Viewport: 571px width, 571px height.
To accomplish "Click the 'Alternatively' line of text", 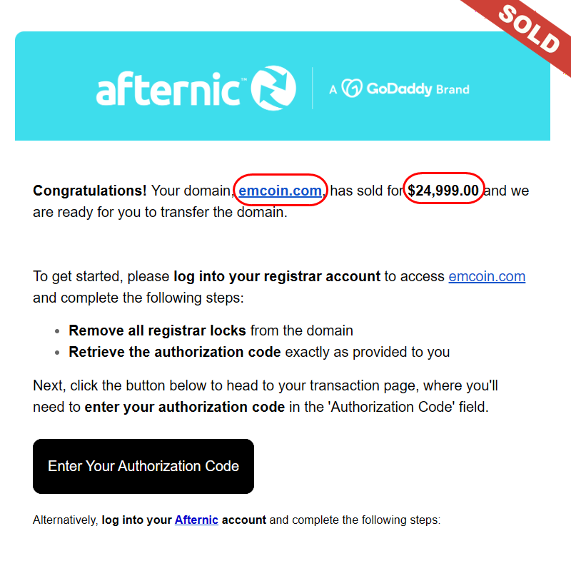I will [x=237, y=520].
